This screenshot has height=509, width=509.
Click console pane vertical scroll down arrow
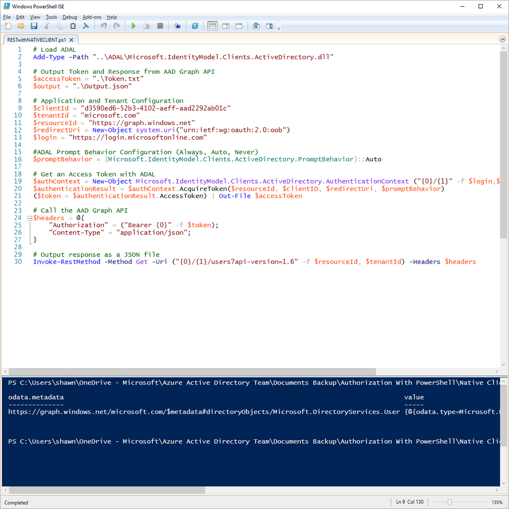pos(503,483)
